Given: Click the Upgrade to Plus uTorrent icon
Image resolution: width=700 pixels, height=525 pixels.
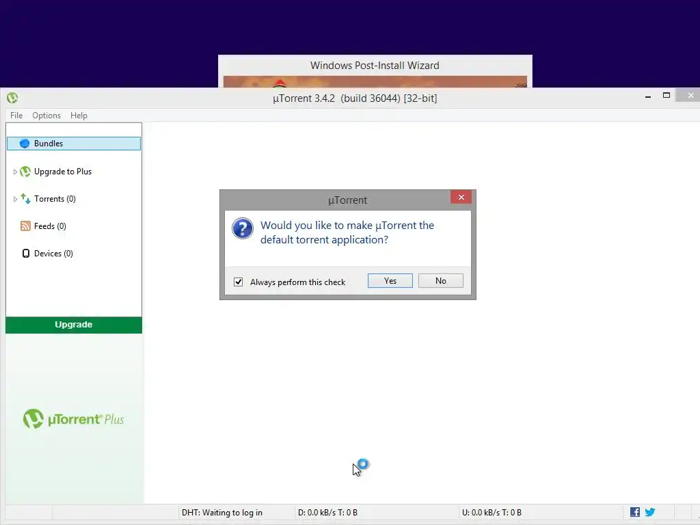Looking at the screenshot, I should point(25,172).
